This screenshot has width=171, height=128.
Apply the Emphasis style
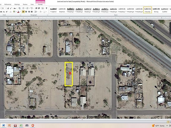(62, 10)
